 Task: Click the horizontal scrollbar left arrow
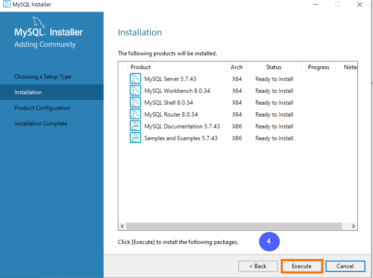tap(122, 226)
